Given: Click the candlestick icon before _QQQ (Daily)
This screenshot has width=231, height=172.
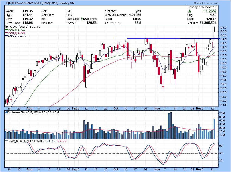Looking at the screenshot, I should pyautogui.click(x=6, y=27).
